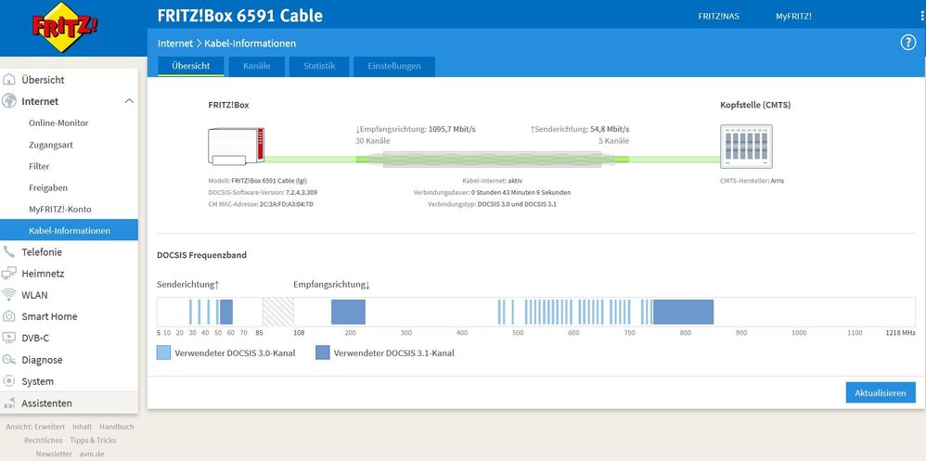Open Filter in the sidebar

39,166
